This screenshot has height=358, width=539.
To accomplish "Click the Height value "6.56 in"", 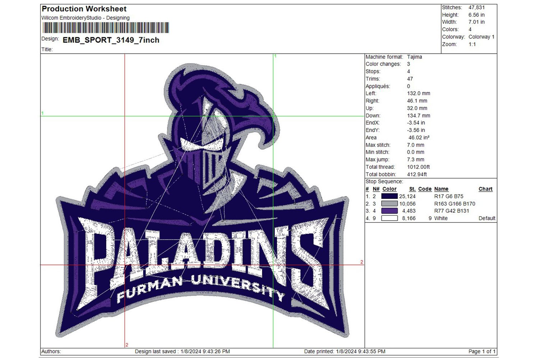I will tap(476, 15).
